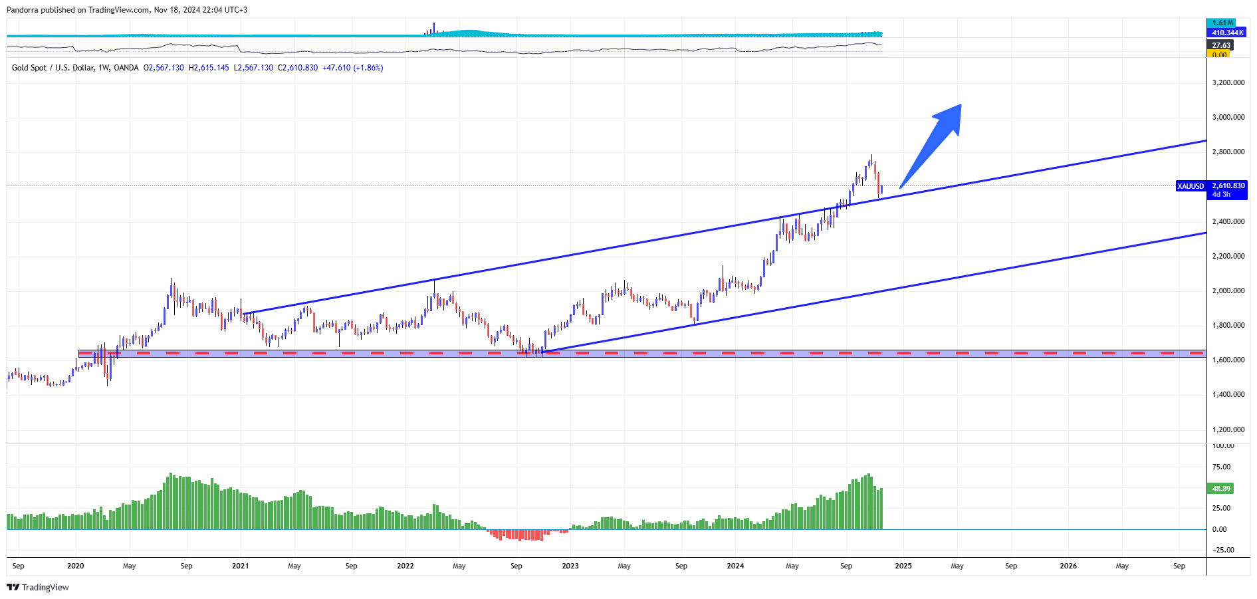Click the 2,000.000 price axis label

pos(1228,291)
